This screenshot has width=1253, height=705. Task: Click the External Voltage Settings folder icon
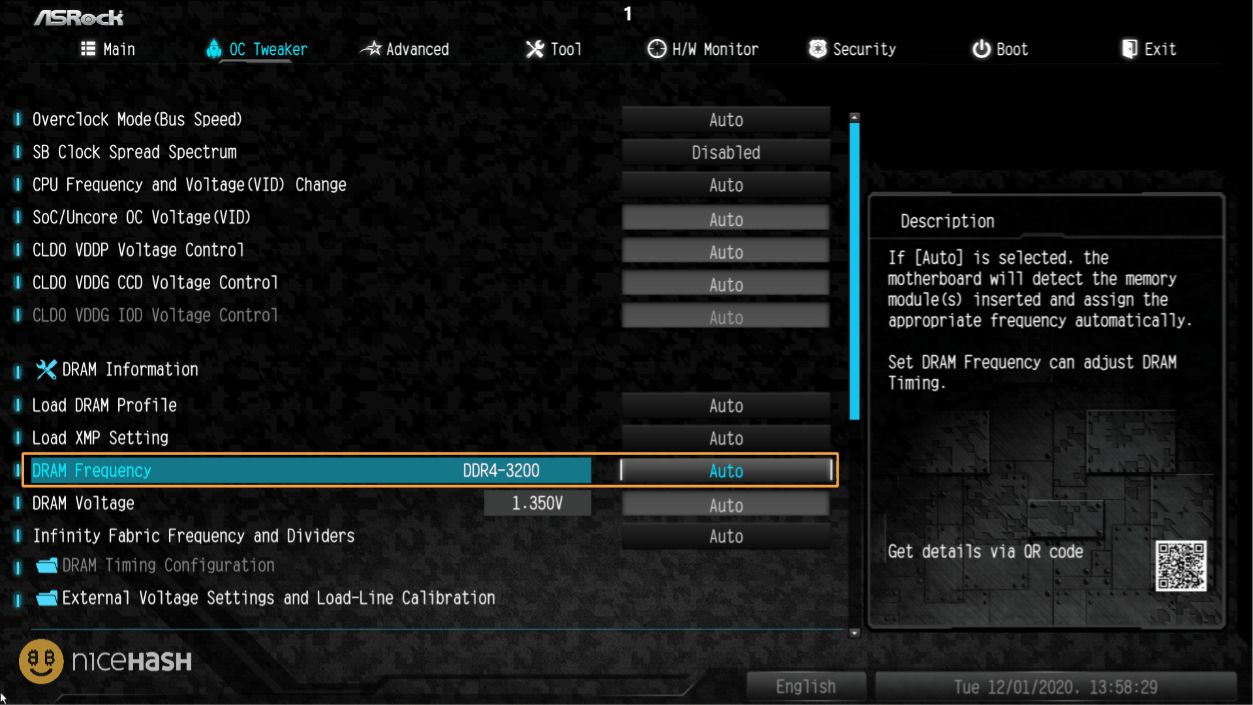46,597
